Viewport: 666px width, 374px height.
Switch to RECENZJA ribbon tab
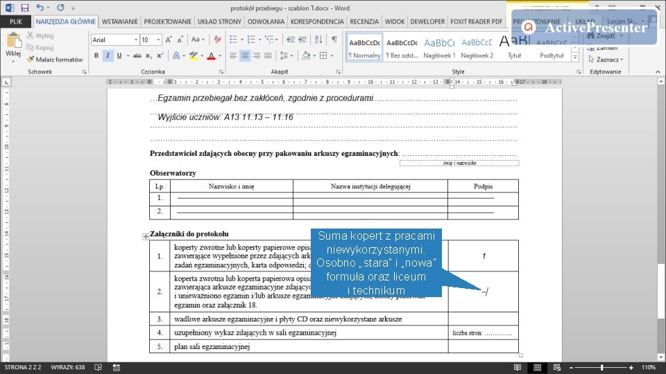[364, 21]
